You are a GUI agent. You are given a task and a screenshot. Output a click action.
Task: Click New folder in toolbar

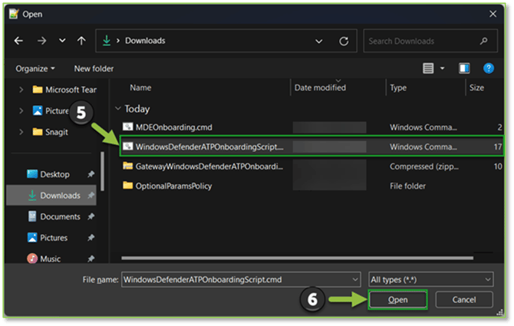point(94,68)
